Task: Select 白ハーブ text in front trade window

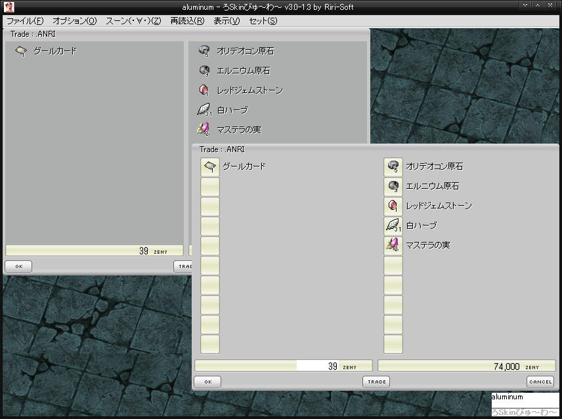Action: (421, 226)
